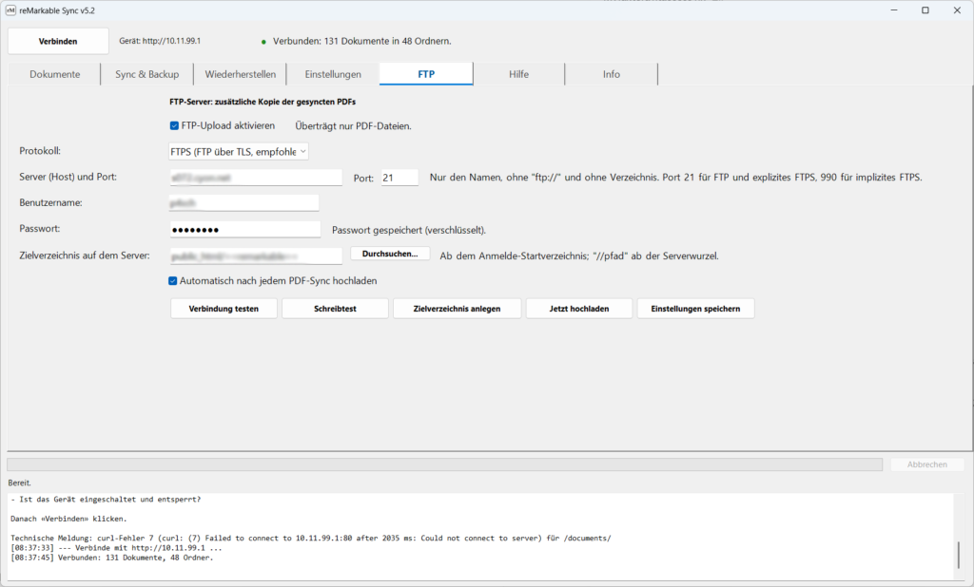Image resolution: width=974 pixels, height=587 pixels.
Task: Click the progress bar above the log
Action: click(445, 464)
